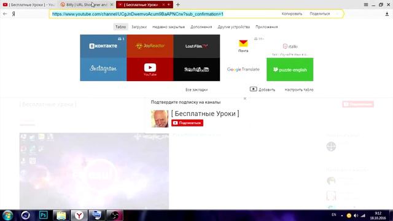This screenshot has width=393, height=221.
Task: Open the downloads arrow icon
Action: coord(387,14)
